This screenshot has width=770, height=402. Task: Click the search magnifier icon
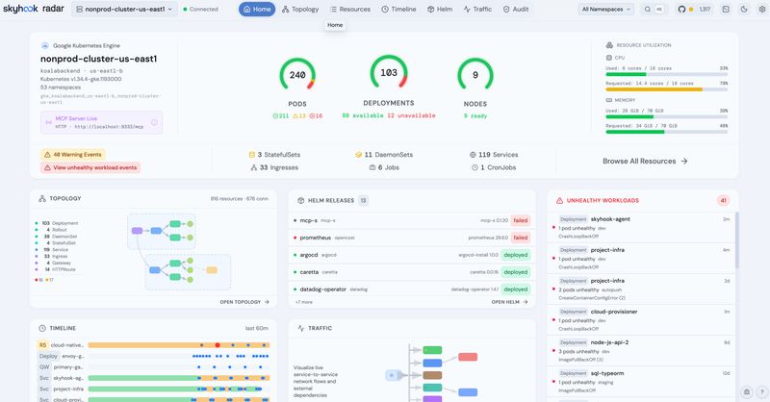pos(648,9)
